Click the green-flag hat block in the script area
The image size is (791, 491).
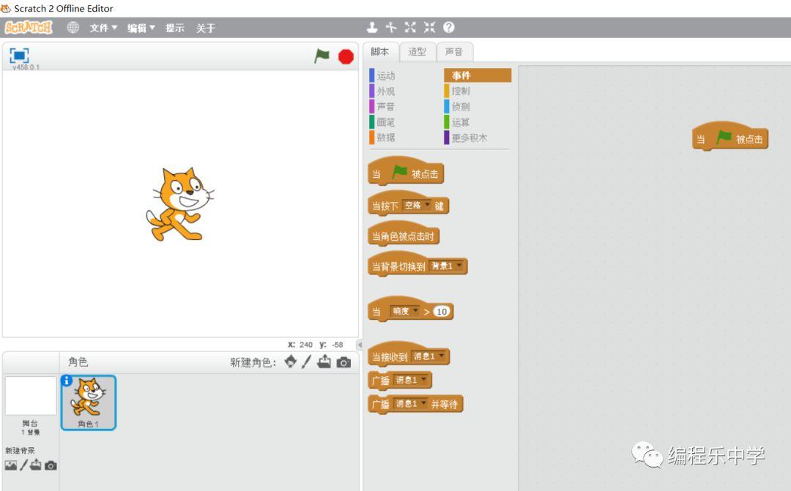tap(730, 137)
